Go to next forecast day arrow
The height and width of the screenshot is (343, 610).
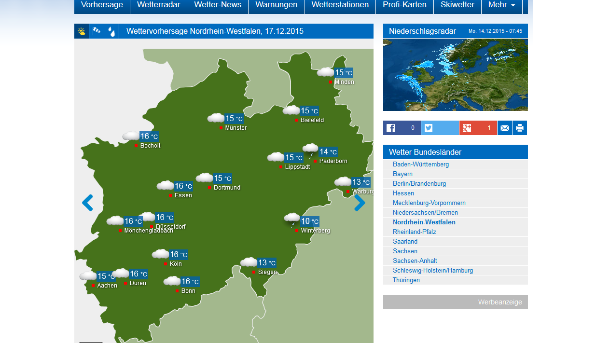[360, 203]
